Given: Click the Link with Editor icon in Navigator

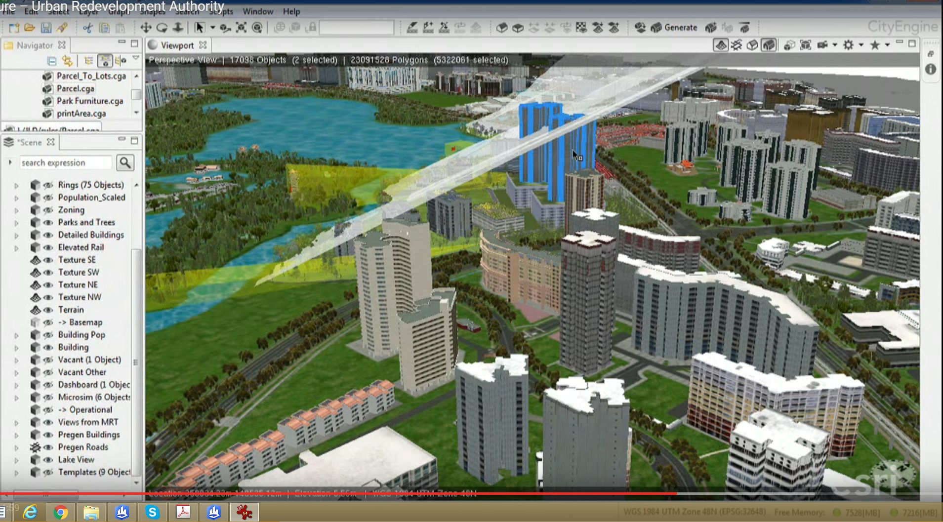Looking at the screenshot, I should (67, 61).
